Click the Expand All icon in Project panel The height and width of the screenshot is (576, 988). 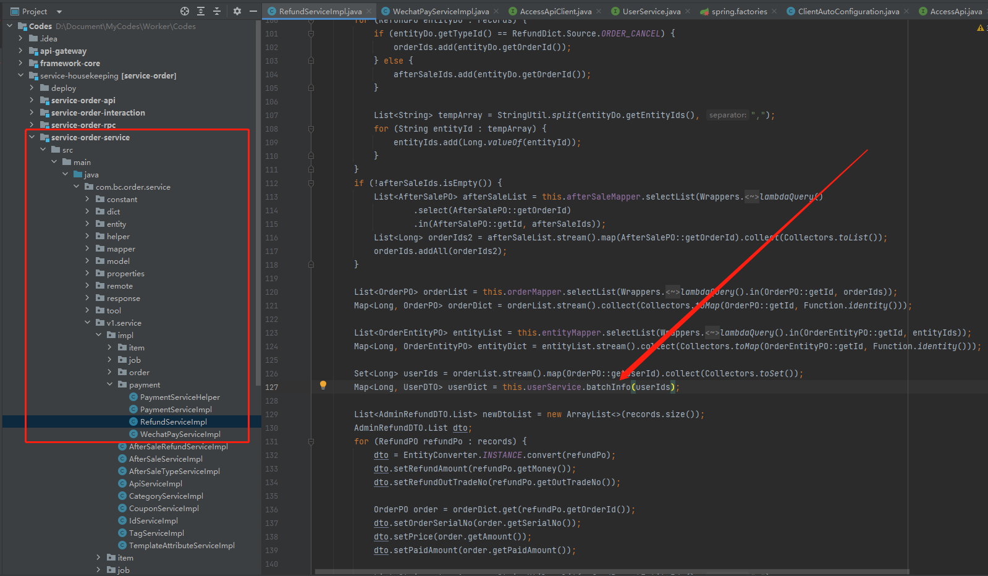[201, 11]
